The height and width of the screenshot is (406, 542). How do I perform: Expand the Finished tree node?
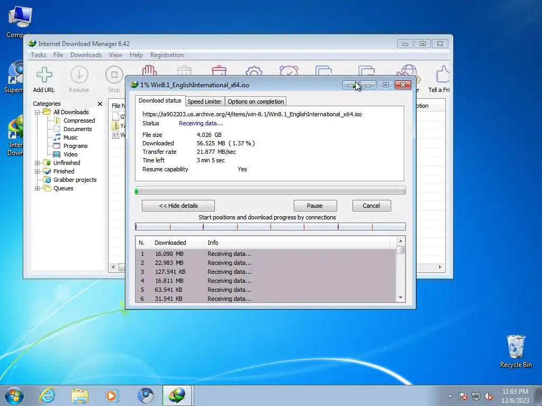pyautogui.click(x=38, y=171)
